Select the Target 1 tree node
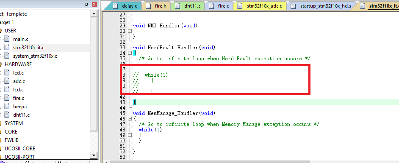399x163 pixels. [7, 22]
